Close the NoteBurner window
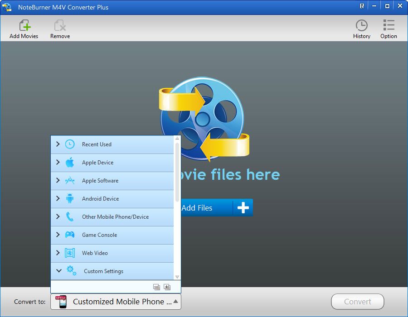The image size is (408, 317). [x=400, y=6]
